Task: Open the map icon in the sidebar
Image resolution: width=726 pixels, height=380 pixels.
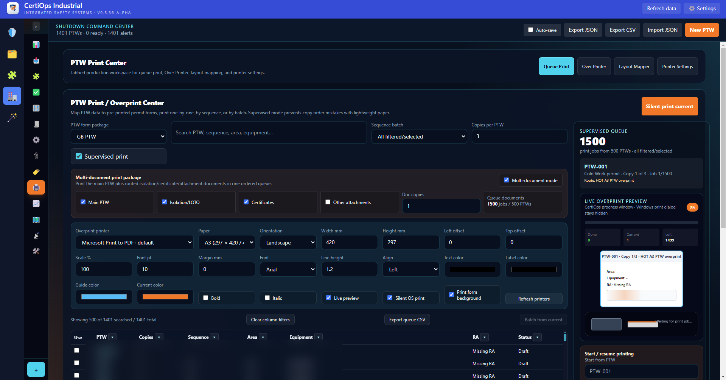Action: tap(36, 220)
